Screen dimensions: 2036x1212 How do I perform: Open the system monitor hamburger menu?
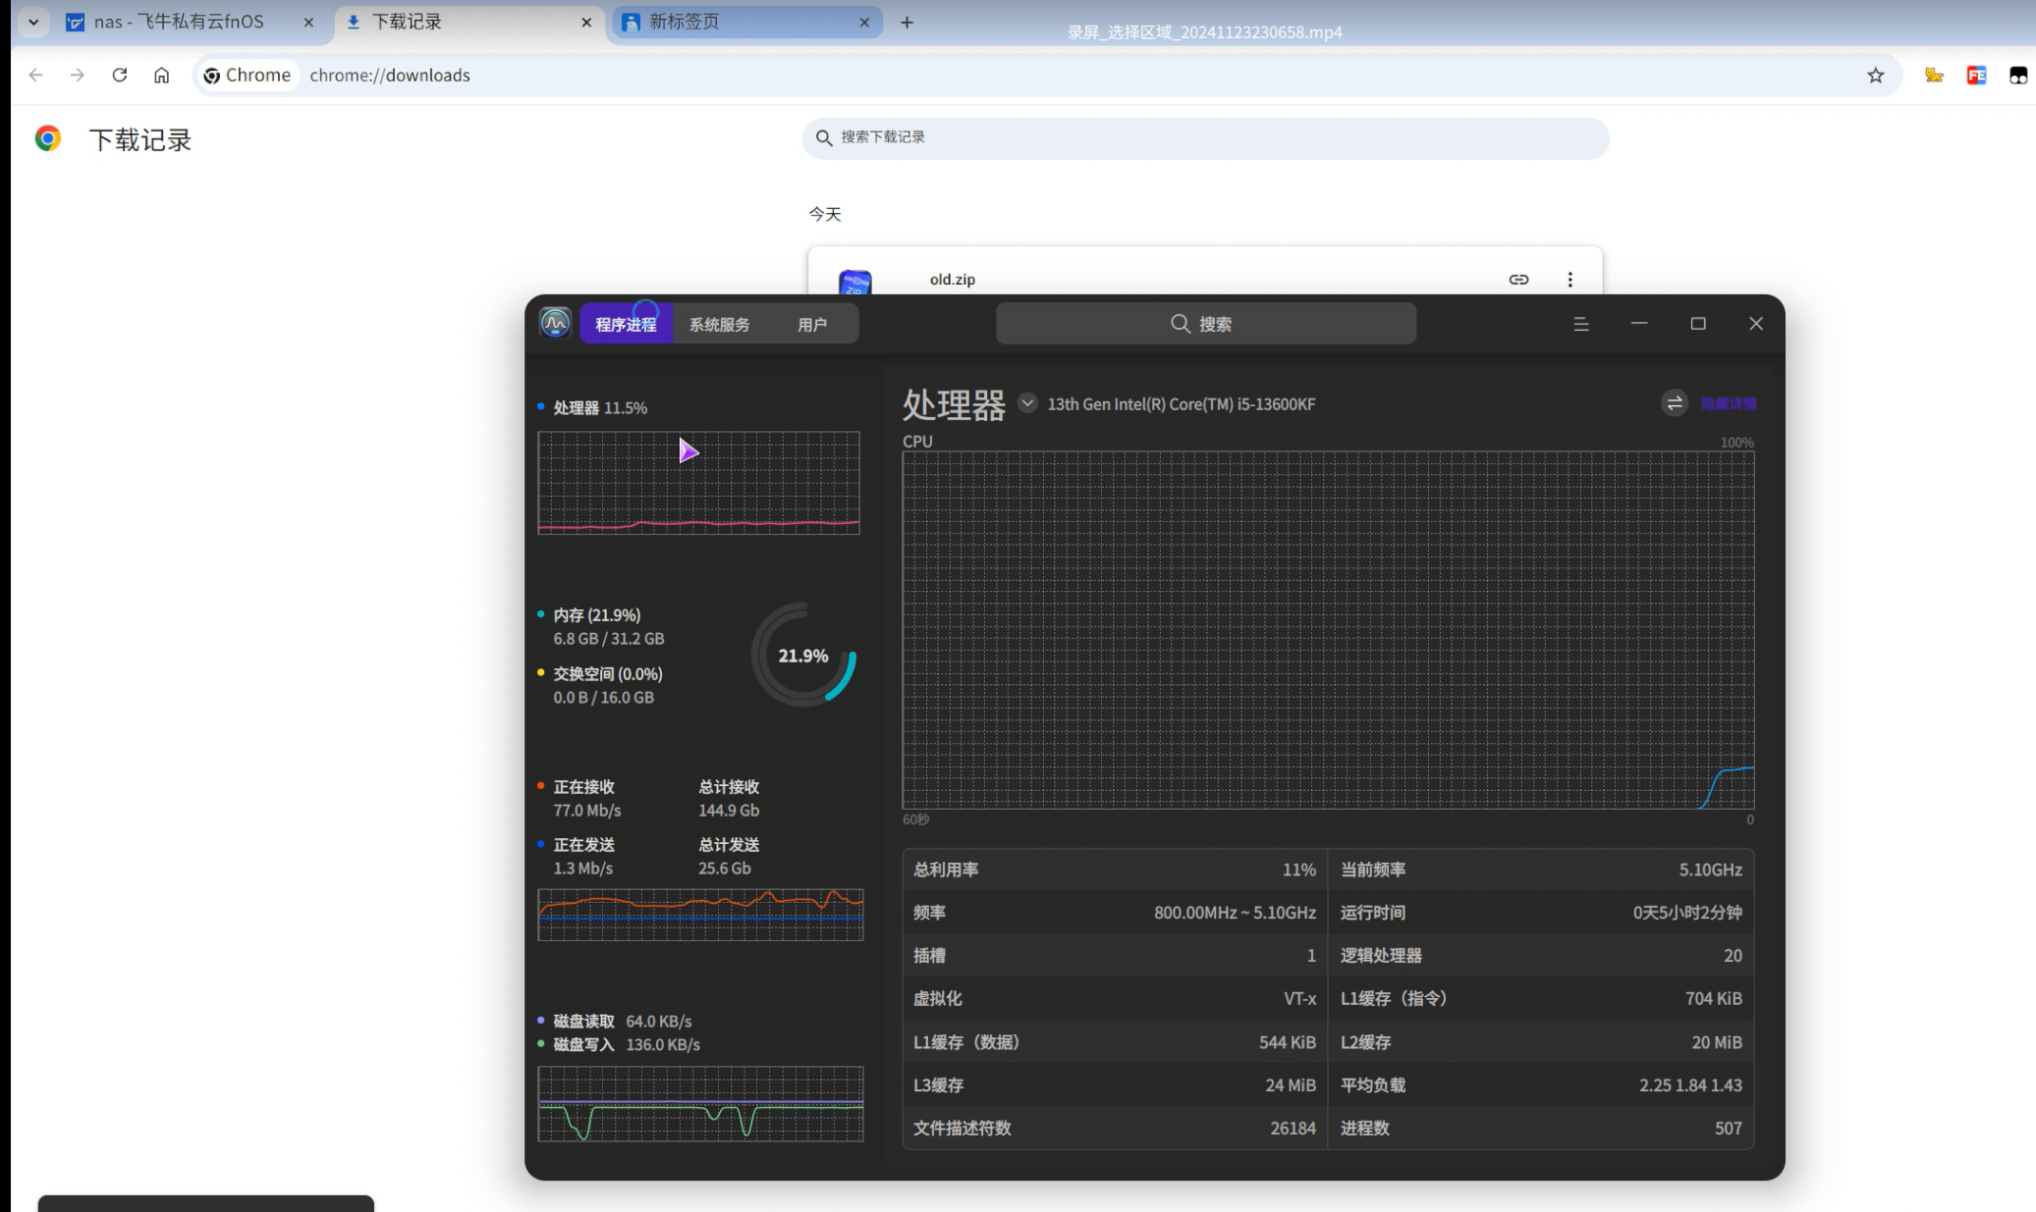pos(1581,324)
